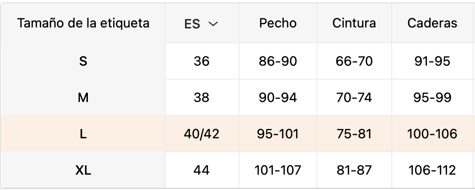
Task: Click the Pecho column header
Action: point(278,23)
